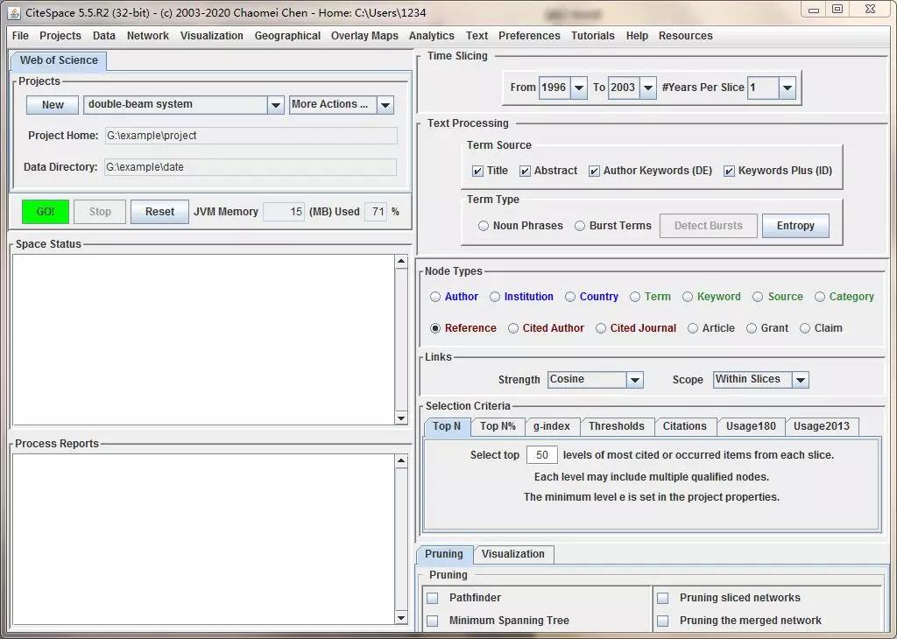Viewport: 897px width, 639px height.
Task: Open the From year 1996 dropdown
Action: coord(579,88)
